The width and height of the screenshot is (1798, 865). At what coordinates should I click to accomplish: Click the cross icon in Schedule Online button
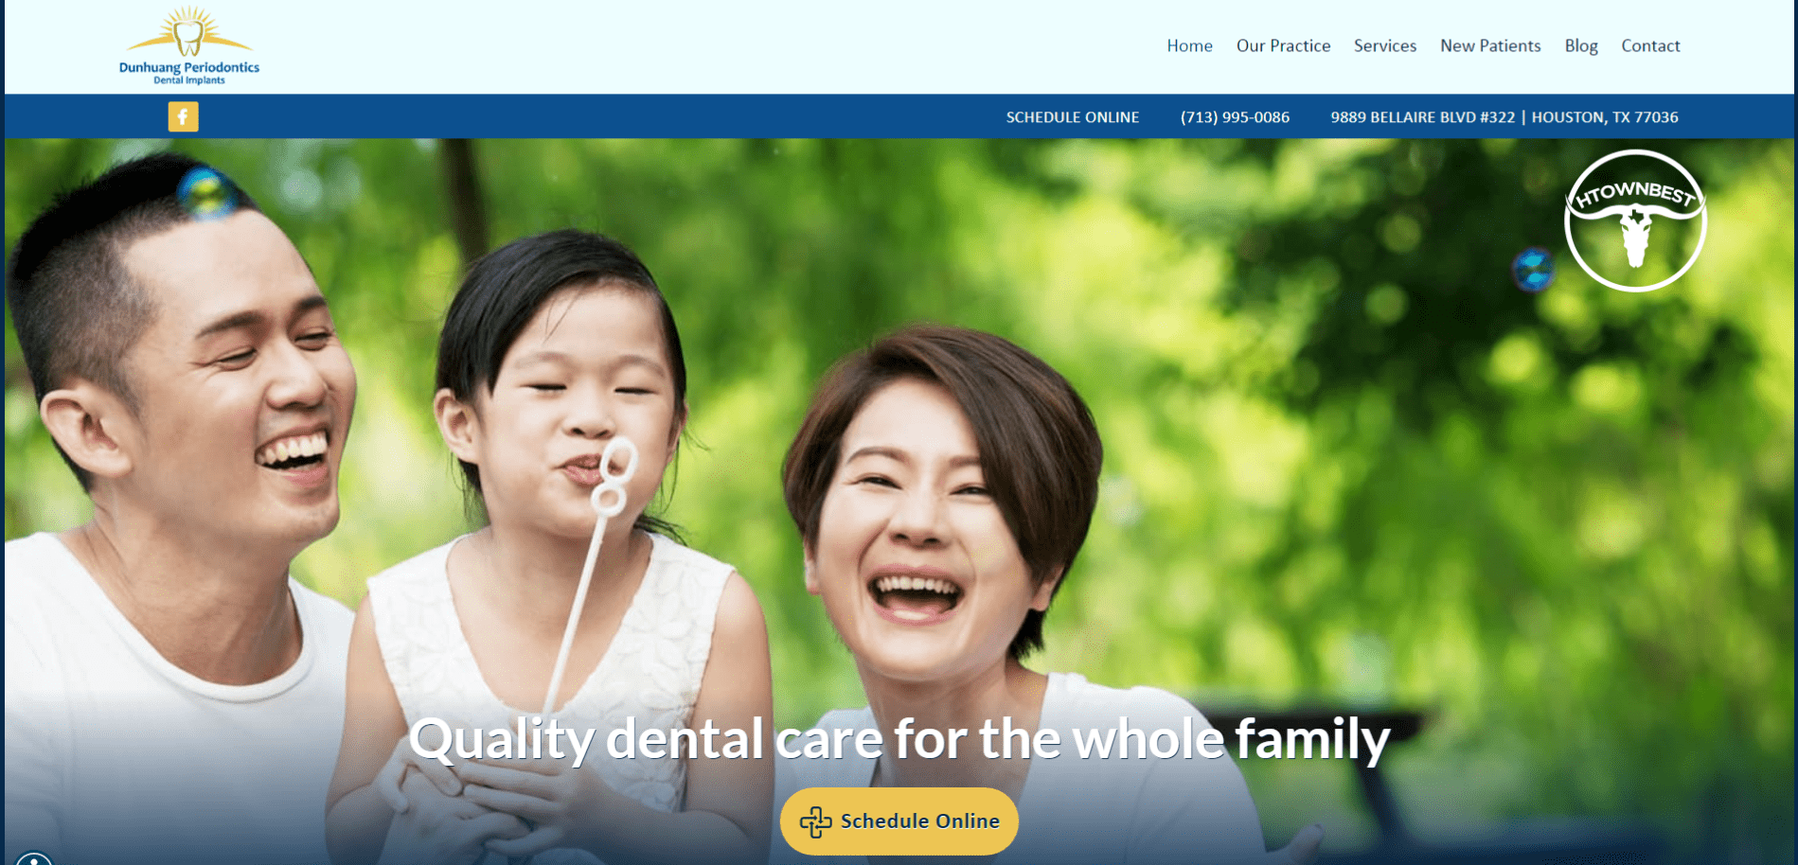tap(815, 821)
